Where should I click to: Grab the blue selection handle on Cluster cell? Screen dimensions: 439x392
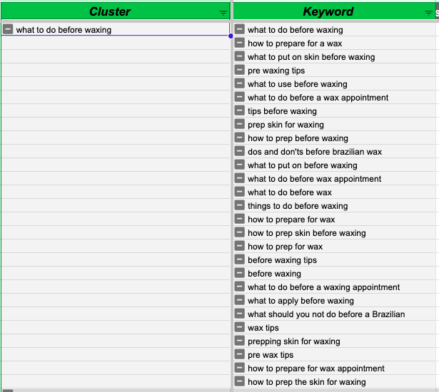pos(231,36)
